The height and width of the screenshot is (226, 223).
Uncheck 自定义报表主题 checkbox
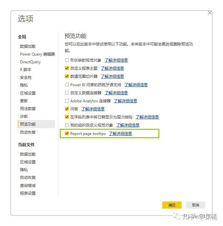point(67,68)
